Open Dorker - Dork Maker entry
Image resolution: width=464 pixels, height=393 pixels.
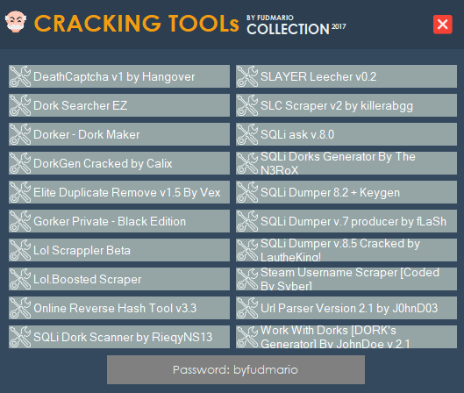point(119,134)
